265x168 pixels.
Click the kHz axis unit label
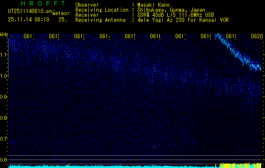pyautogui.click(x=4, y=34)
